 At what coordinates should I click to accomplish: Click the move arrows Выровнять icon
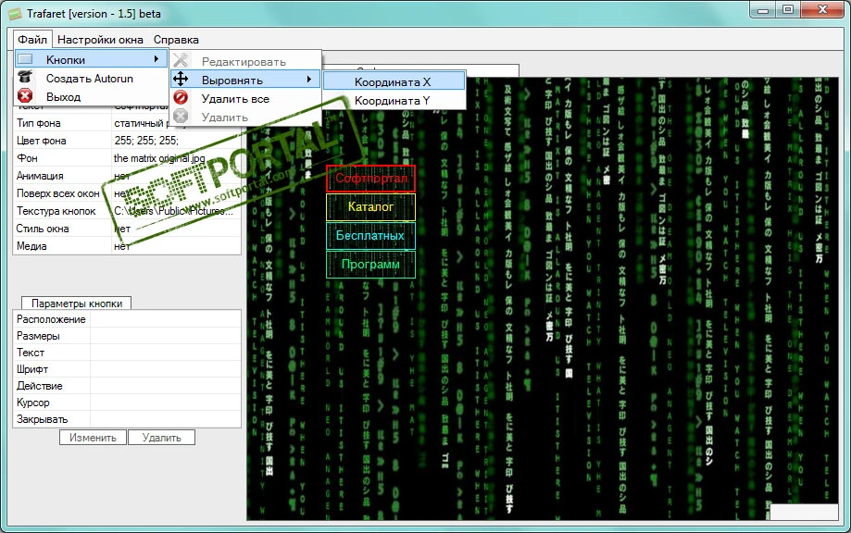(x=181, y=81)
